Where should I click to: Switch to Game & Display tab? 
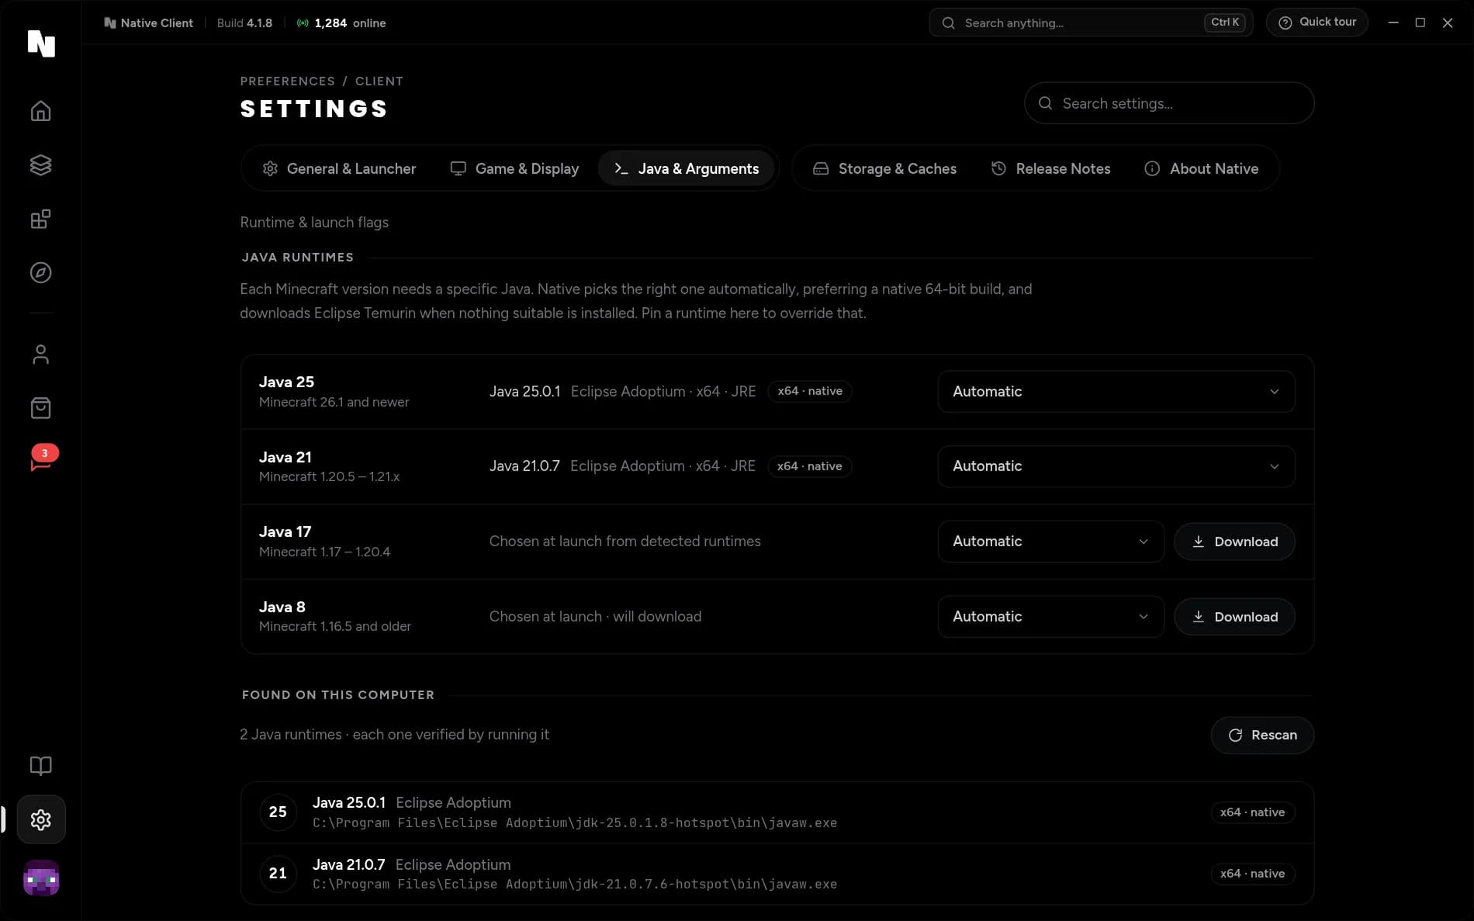[x=514, y=168]
